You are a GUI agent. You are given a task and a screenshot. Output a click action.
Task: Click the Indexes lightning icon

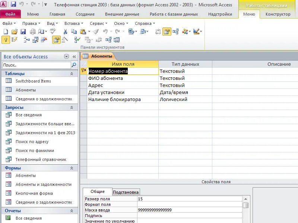[x=14, y=40]
